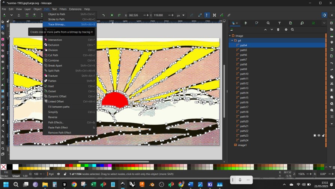Select the Node editing tool
The height and width of the screenshot is (189, 335).
3,27
